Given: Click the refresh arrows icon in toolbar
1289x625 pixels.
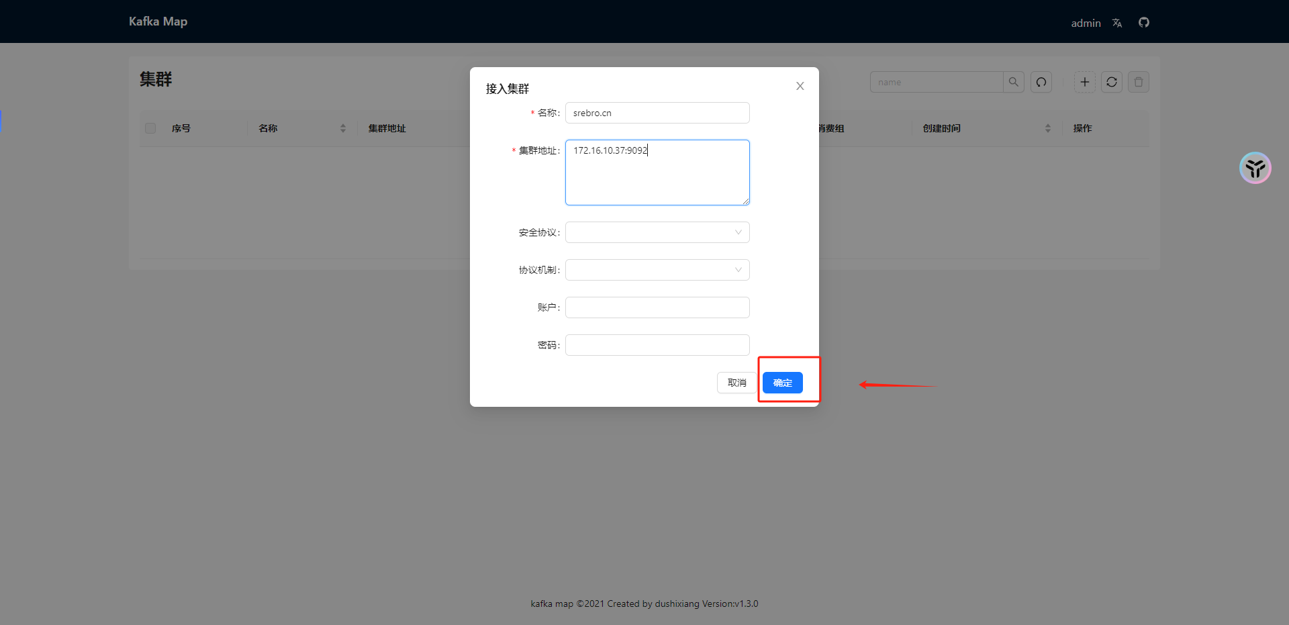Looking at the screenshot, I should click(1112, 82).
